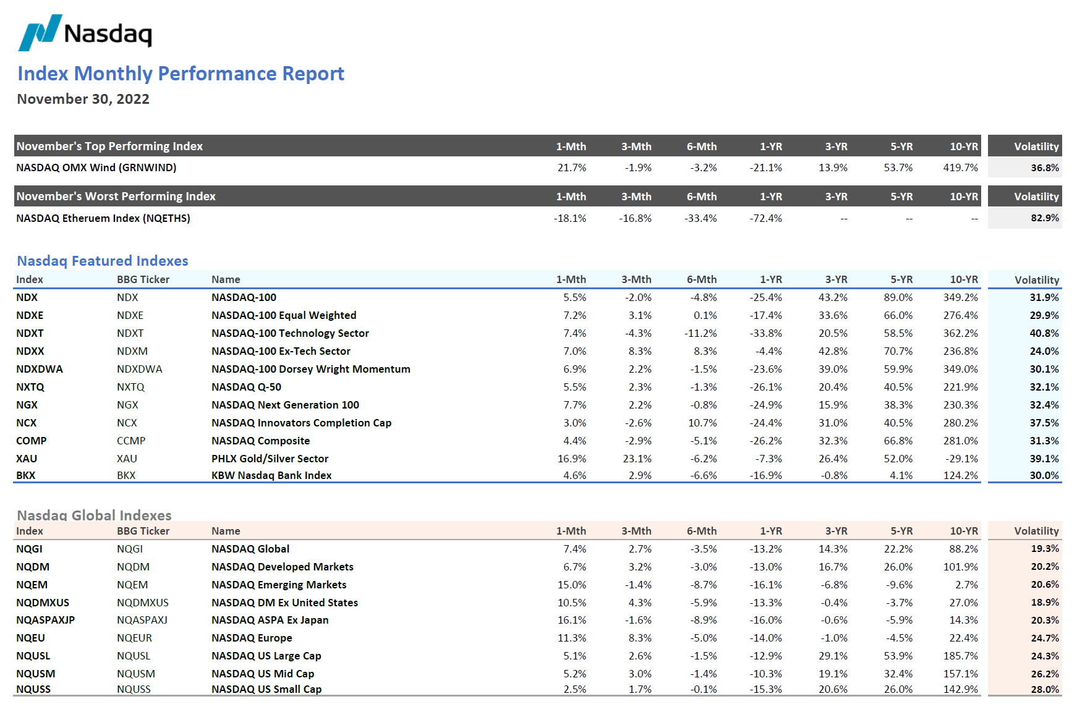Click the 23.1% three-month value for XAU
The image size is (1077, 712).
click(x=637, y=459)
